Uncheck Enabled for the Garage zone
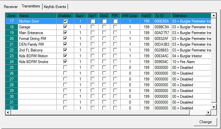Screen dimensions: 221x129 pyautogui.click(x=65, y=27)
